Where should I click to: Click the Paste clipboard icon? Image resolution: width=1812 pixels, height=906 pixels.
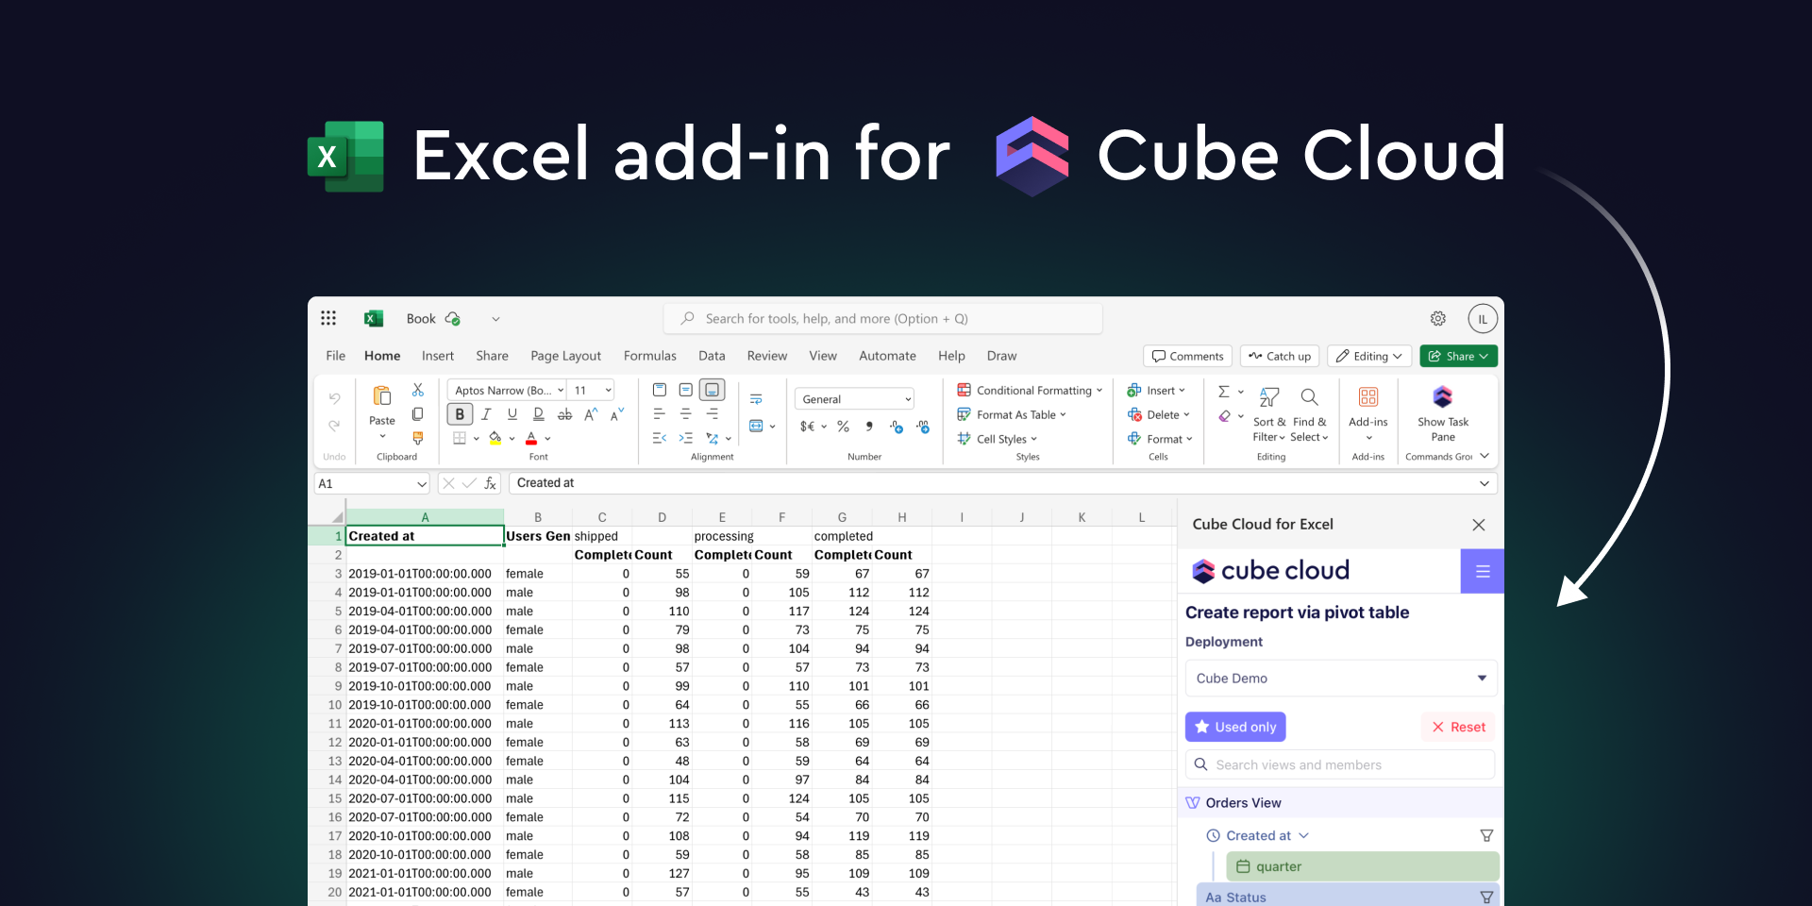[x=382, y=396]
